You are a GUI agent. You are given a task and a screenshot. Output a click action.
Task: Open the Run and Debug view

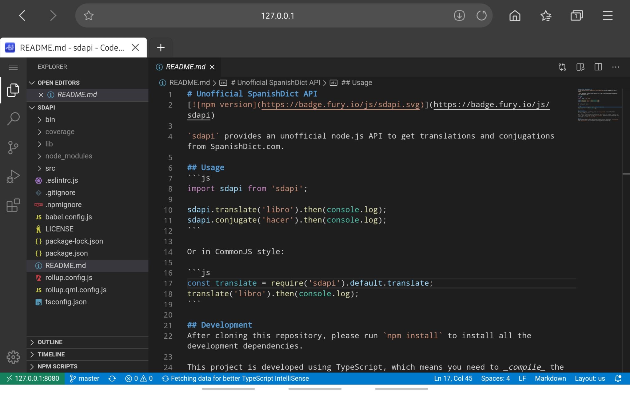(13, 176)
